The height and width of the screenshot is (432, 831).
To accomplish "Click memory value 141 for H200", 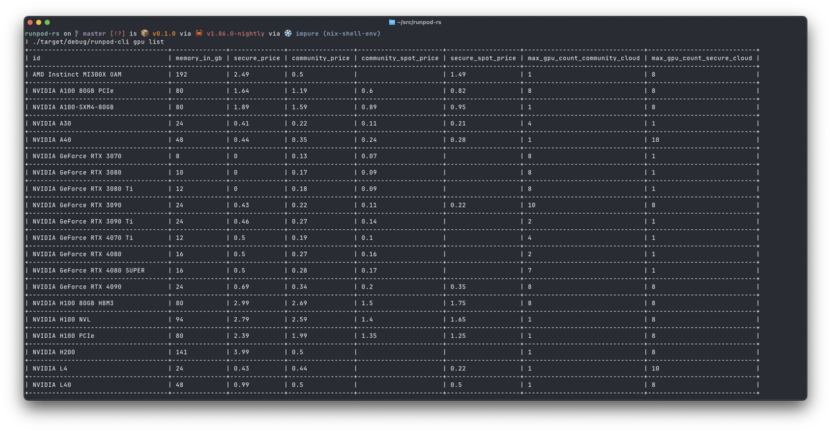I will [x=181, y=352].
